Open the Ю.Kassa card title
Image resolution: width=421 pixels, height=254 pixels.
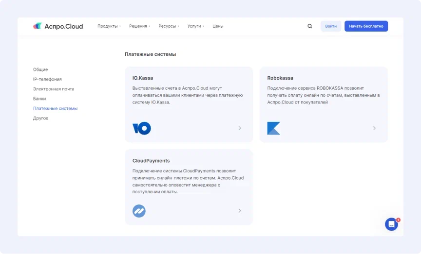point(143,78)
